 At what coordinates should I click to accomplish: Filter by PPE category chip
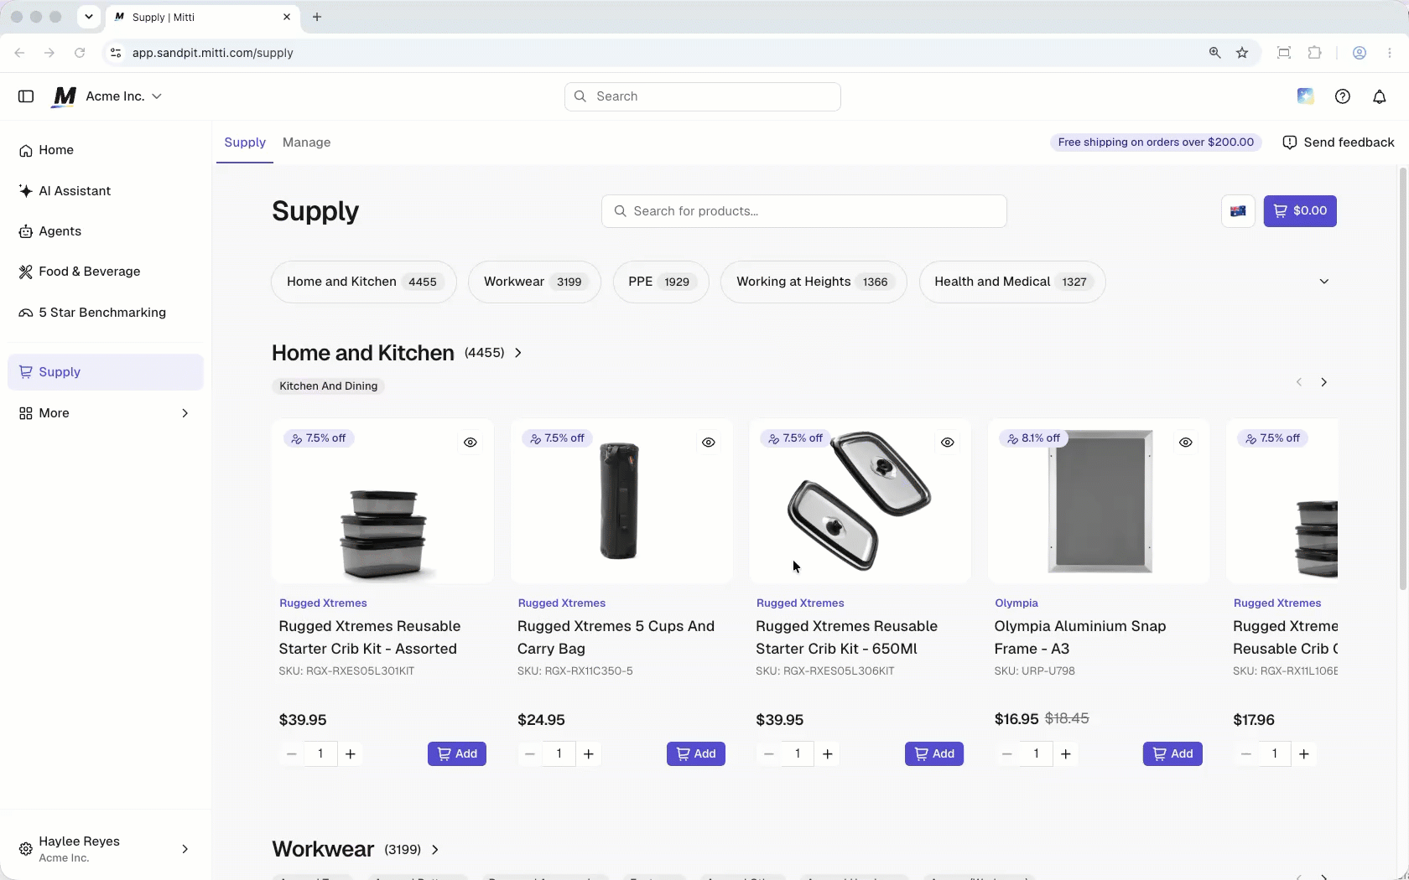pos(661,282)
